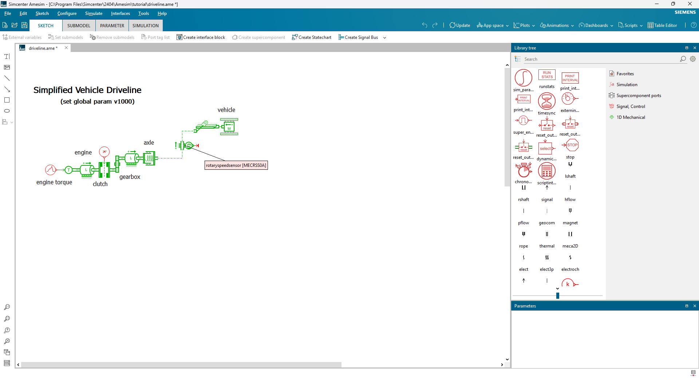Click Create interface block button

201,37
